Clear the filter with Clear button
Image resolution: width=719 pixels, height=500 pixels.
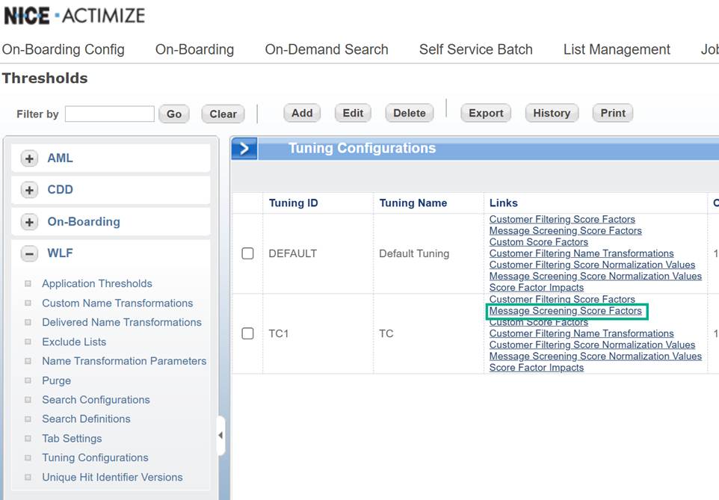(x=223, y=114)
